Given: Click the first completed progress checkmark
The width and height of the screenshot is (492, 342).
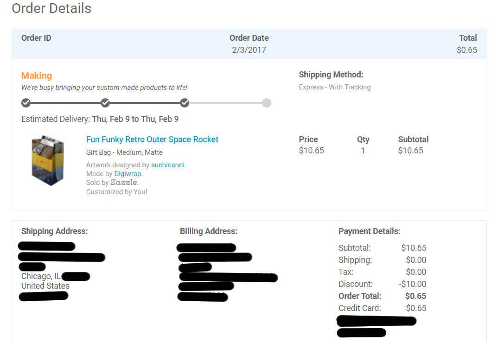Looking at the screenshot, I should coord(26,102).
